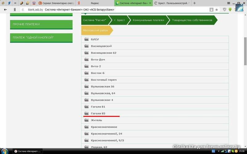Switch to the Брест. Полесьежилстрой tab
247x154 pixels.
tap(172, 3)
